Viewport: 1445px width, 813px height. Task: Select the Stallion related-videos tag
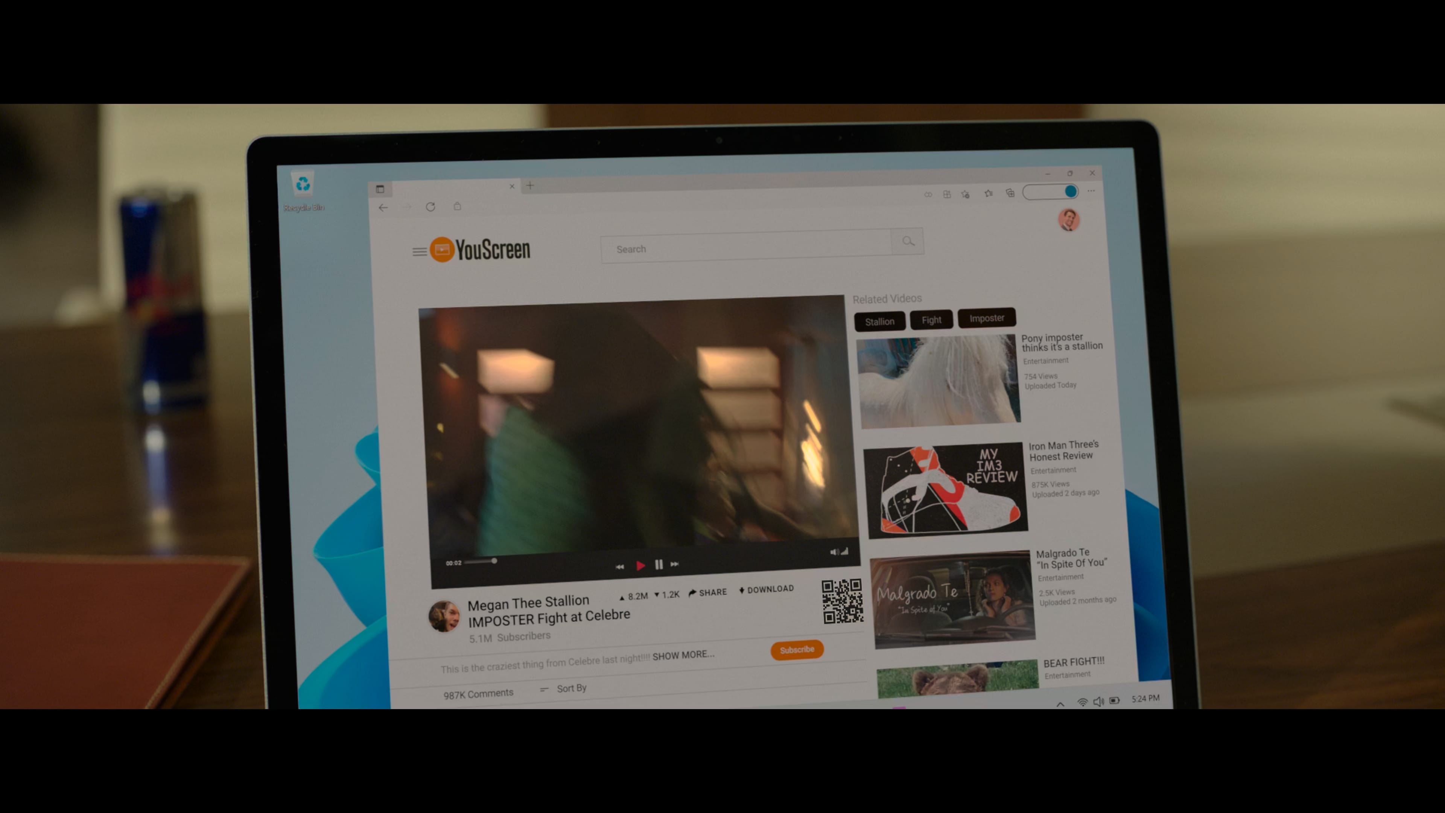(x=879, y=321)
